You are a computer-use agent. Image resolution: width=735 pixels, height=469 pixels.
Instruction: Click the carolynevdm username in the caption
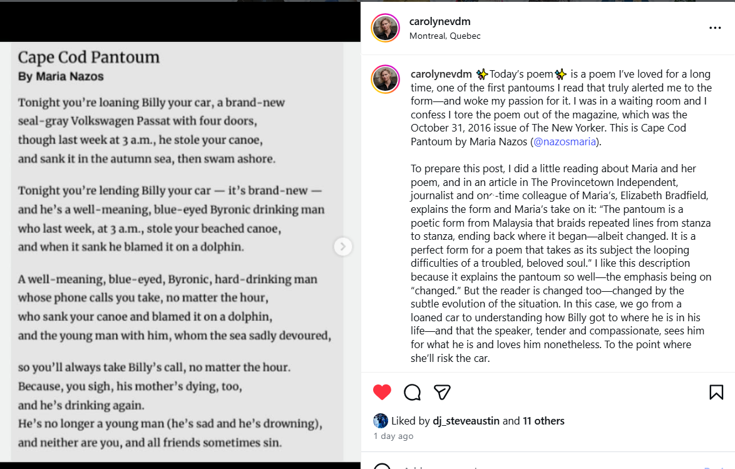[441, 74]
